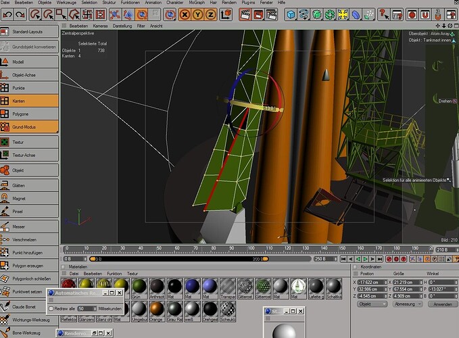Viewport: 459px width, 338px height.
Task: Open the Abmessung dropdown
Action: click(407, 304)
